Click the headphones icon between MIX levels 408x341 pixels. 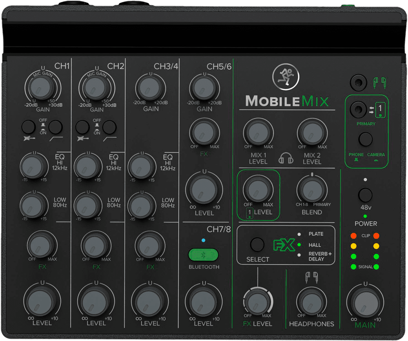point(286,158)
